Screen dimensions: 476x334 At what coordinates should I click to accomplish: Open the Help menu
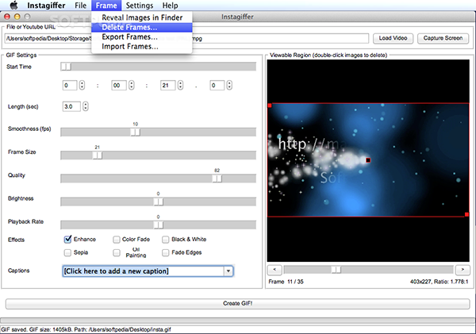pos(170,6)
